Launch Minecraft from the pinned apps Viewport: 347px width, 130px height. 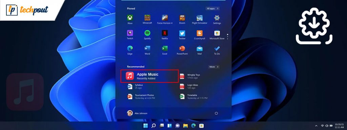(147, 20)
